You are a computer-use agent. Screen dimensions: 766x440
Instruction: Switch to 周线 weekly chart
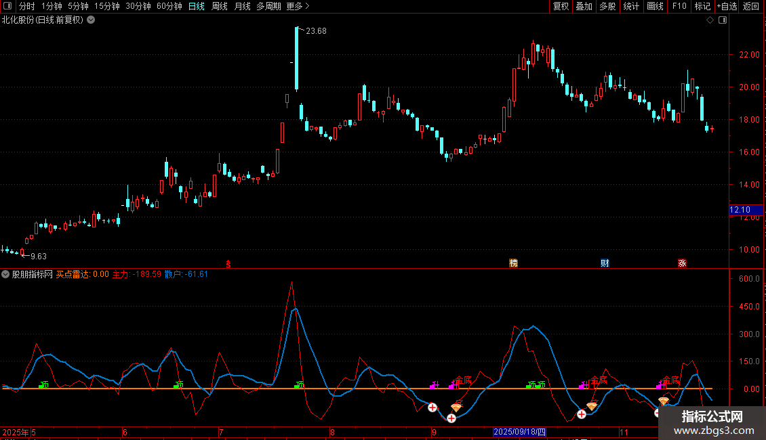click(x=220, y=6)
